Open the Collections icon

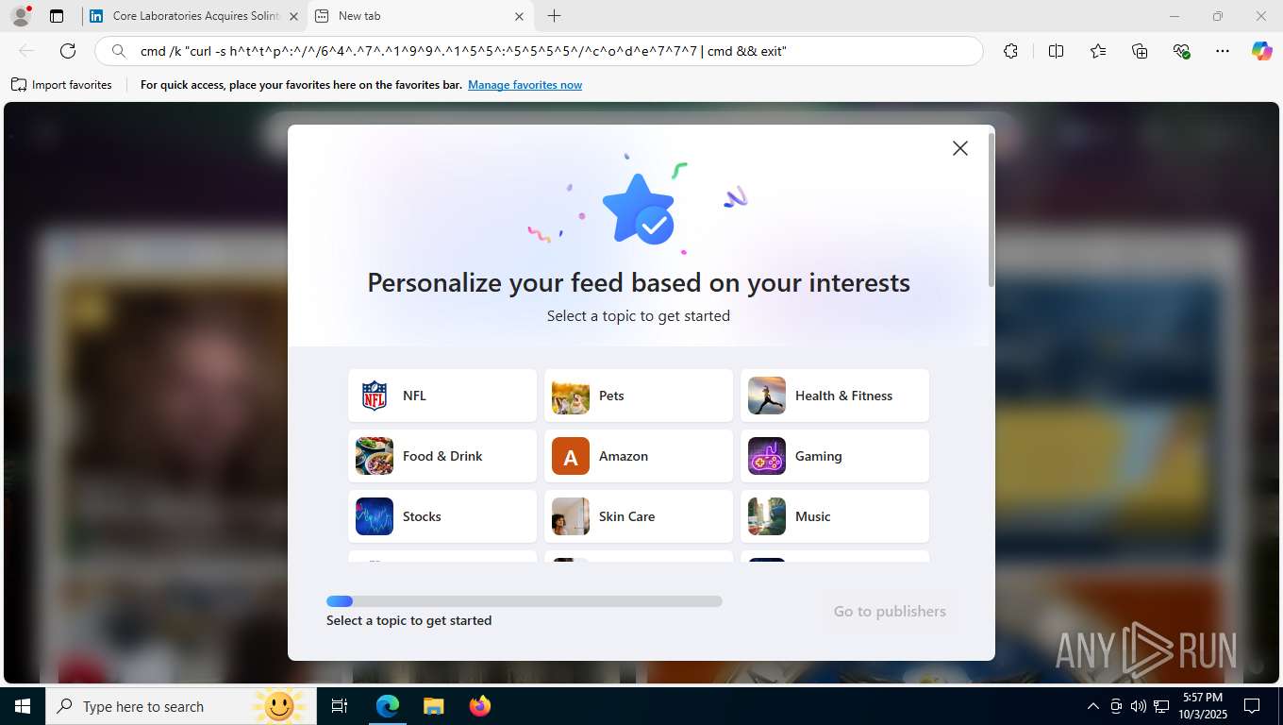(1140, 51)
